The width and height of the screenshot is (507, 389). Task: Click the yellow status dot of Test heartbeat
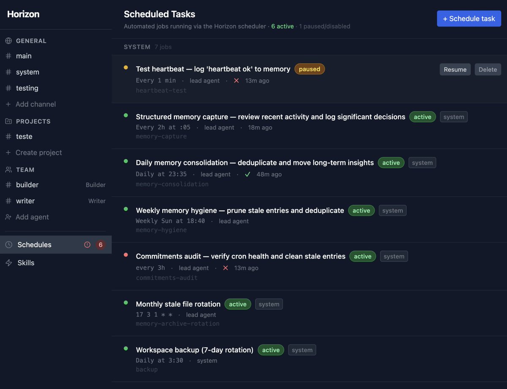point(126,68)
